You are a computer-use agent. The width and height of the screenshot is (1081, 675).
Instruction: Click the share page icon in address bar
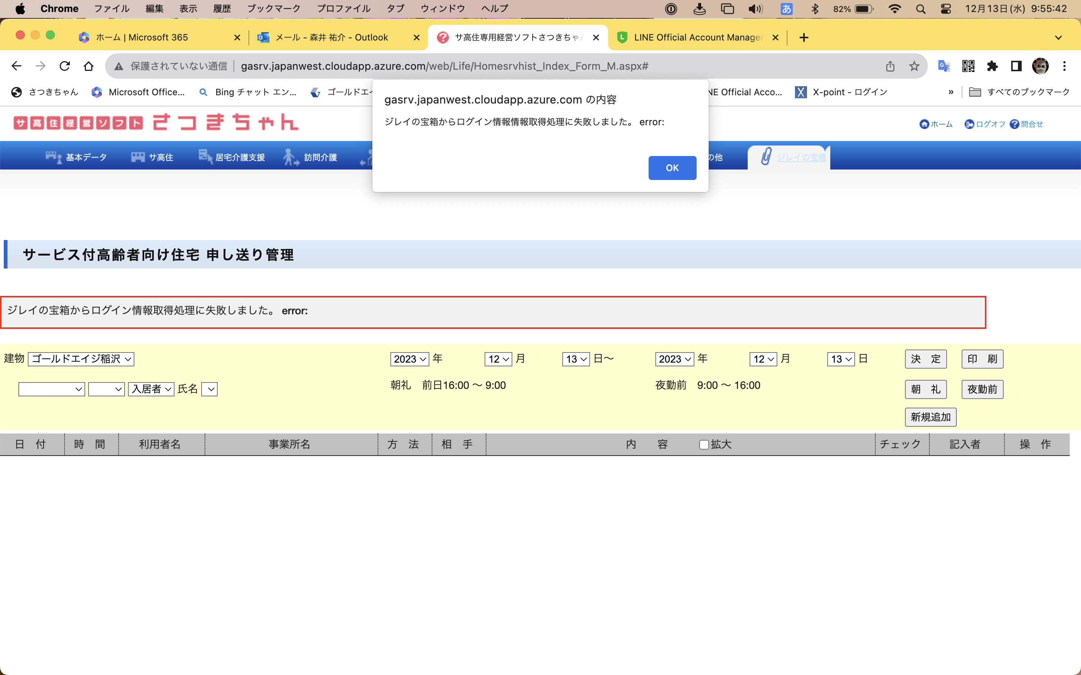tap(890, 66)
